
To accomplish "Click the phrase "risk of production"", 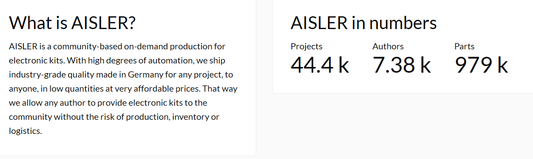I will [x=138, y=117].
